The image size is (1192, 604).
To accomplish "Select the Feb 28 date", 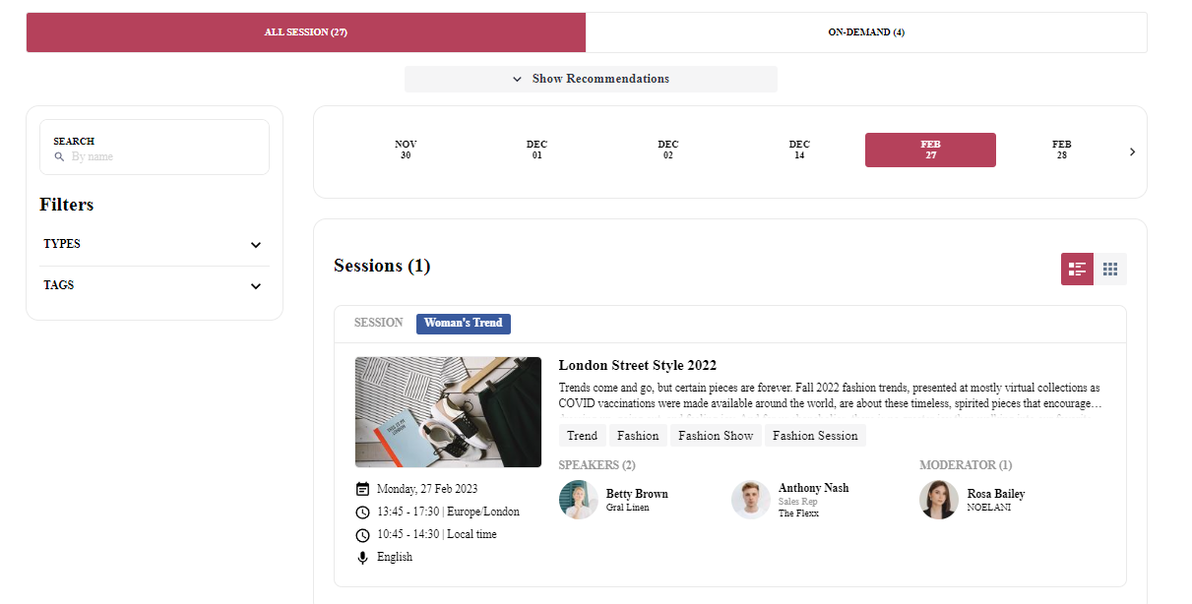I will tap(1061, 150).
